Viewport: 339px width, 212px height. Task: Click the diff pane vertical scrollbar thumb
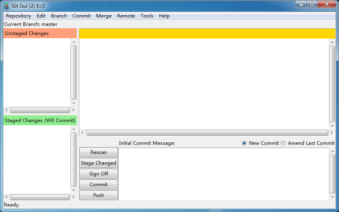tap(332, 84)
